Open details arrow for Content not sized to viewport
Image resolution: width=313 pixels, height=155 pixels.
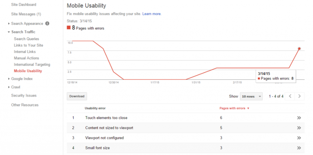[x=299, y=128]
